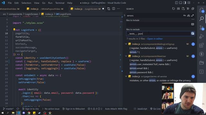Open src breadcrumb dropdown
Viewport: 206px width, 115px height.
[5, 14]
